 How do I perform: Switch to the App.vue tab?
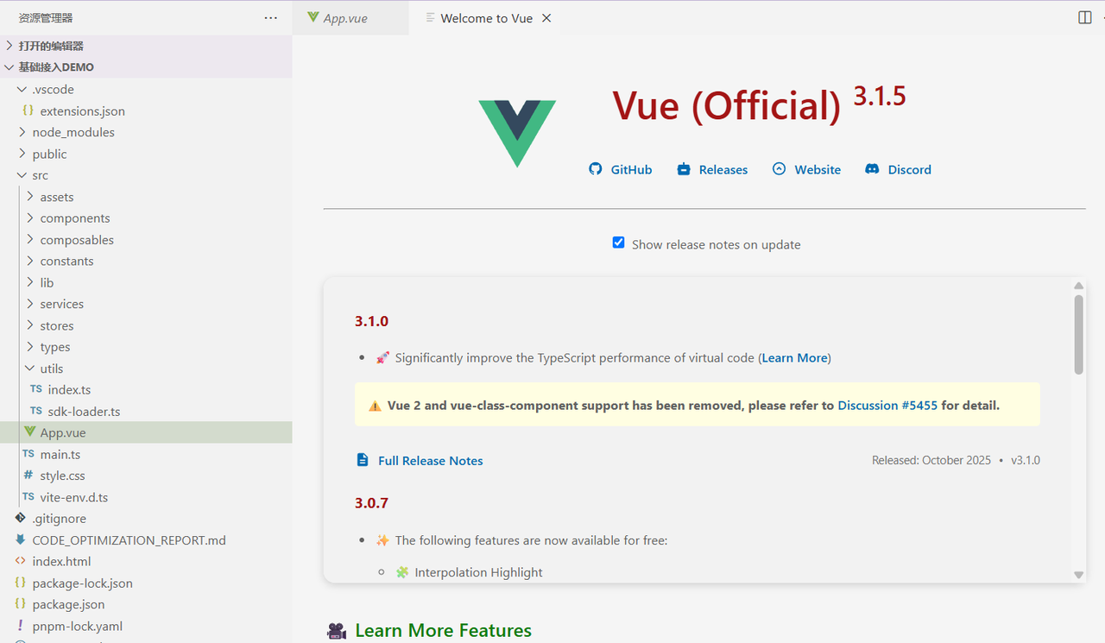pyautogui.click(x=344, y=18)
